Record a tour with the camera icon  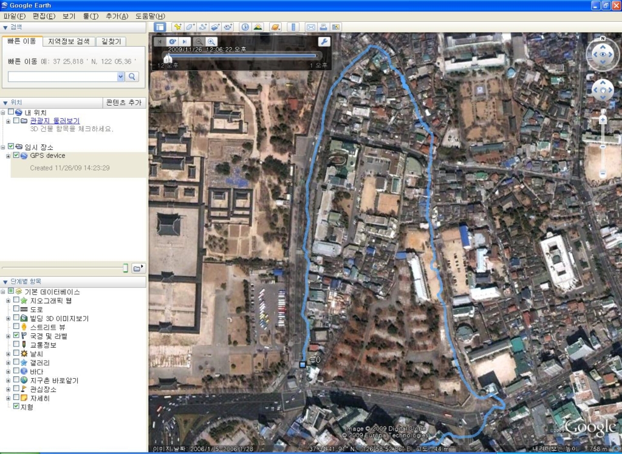point(228,27)
